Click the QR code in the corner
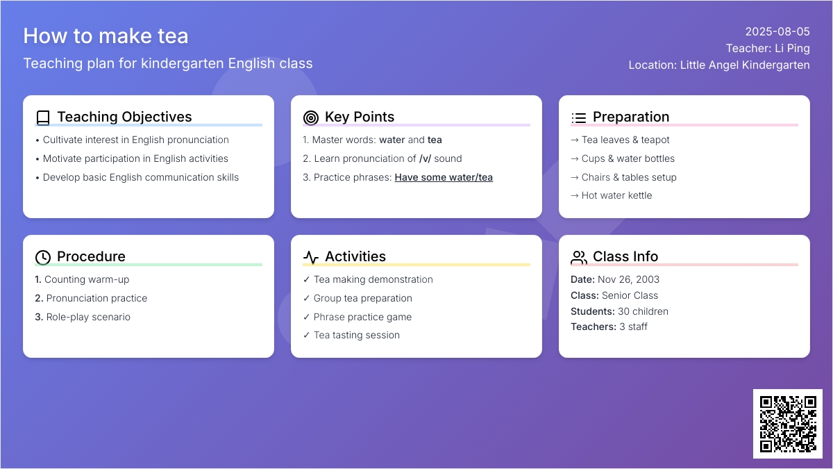The image size is (833, 469). (x=788, y=424)
